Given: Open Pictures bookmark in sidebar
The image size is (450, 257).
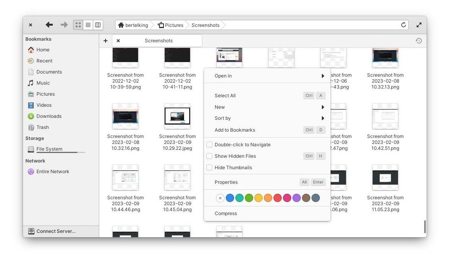Looking at the screenshot, I should (x=41, y=94).
